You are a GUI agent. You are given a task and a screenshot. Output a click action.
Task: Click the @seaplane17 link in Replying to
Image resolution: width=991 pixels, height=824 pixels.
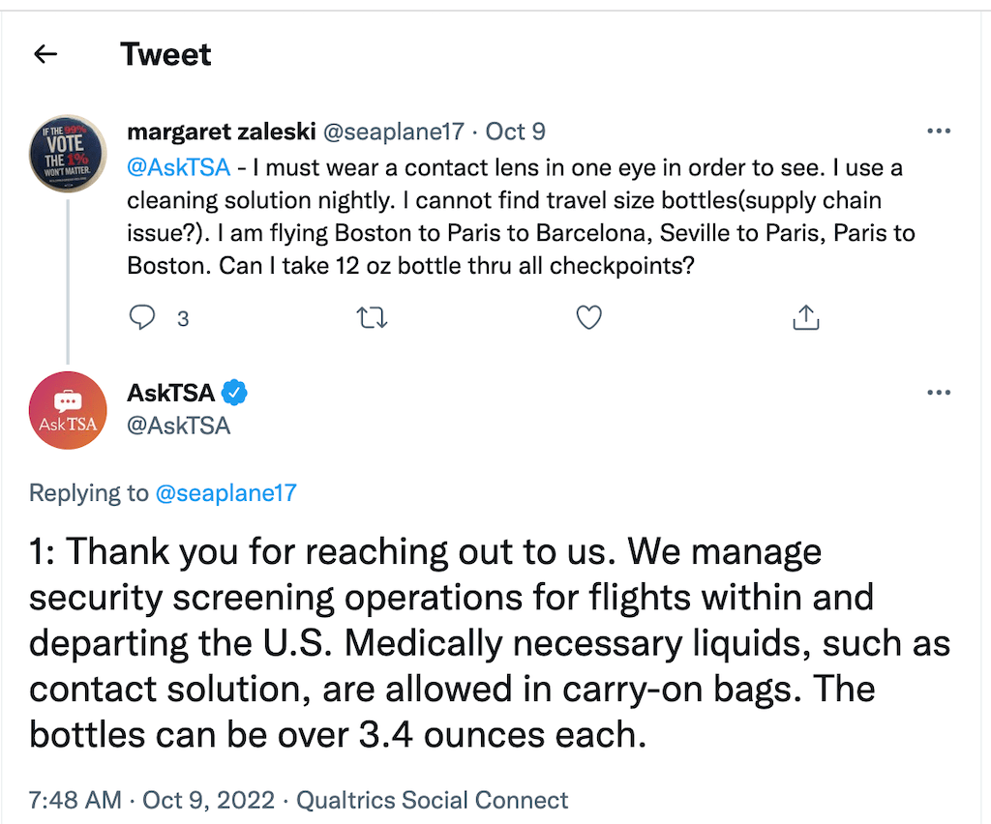(225, 492)
